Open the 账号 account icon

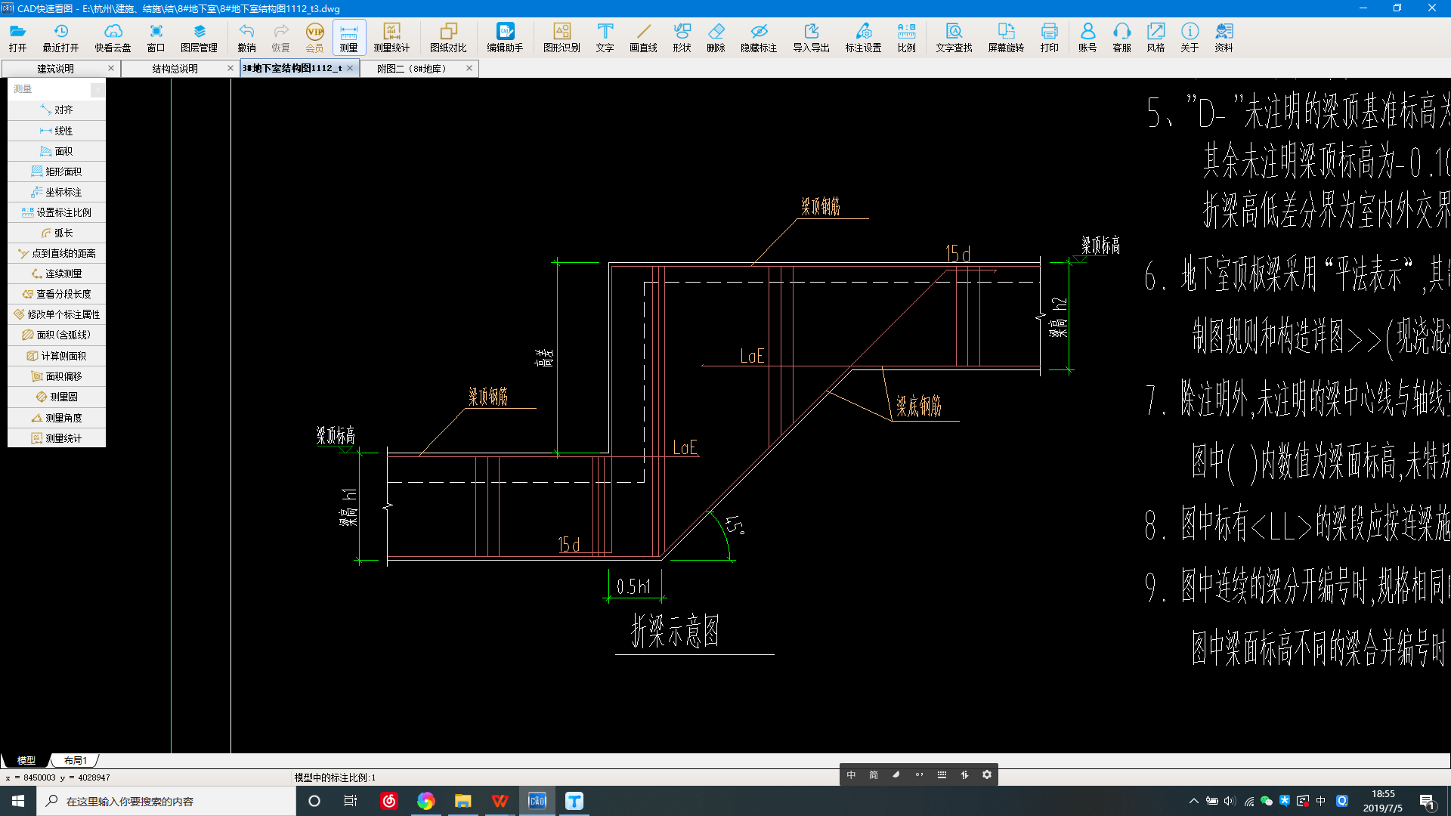[x=1087, y=38]
